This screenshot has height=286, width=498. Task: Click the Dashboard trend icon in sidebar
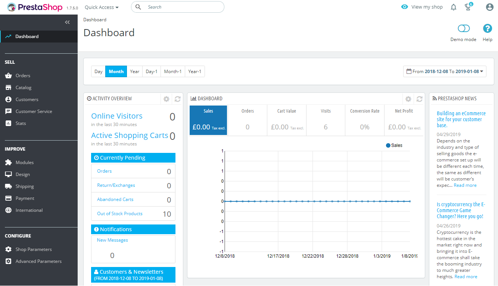8,37
